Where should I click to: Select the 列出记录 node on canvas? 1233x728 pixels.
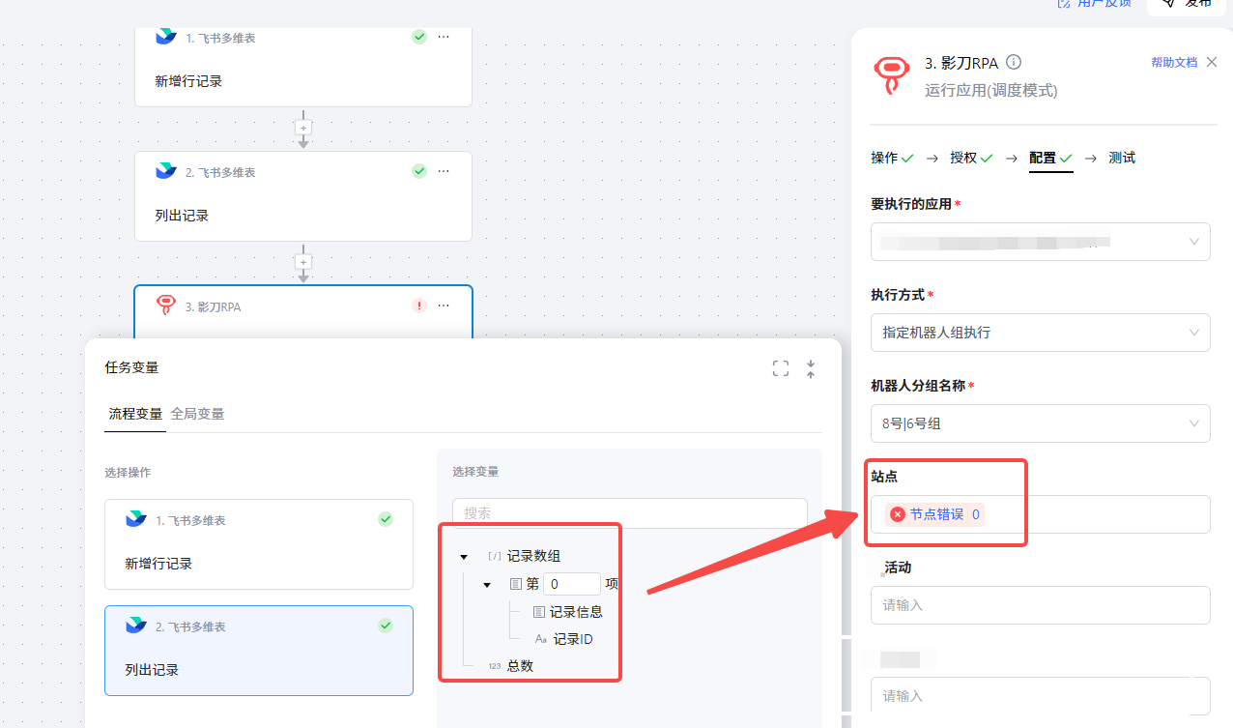303,196
